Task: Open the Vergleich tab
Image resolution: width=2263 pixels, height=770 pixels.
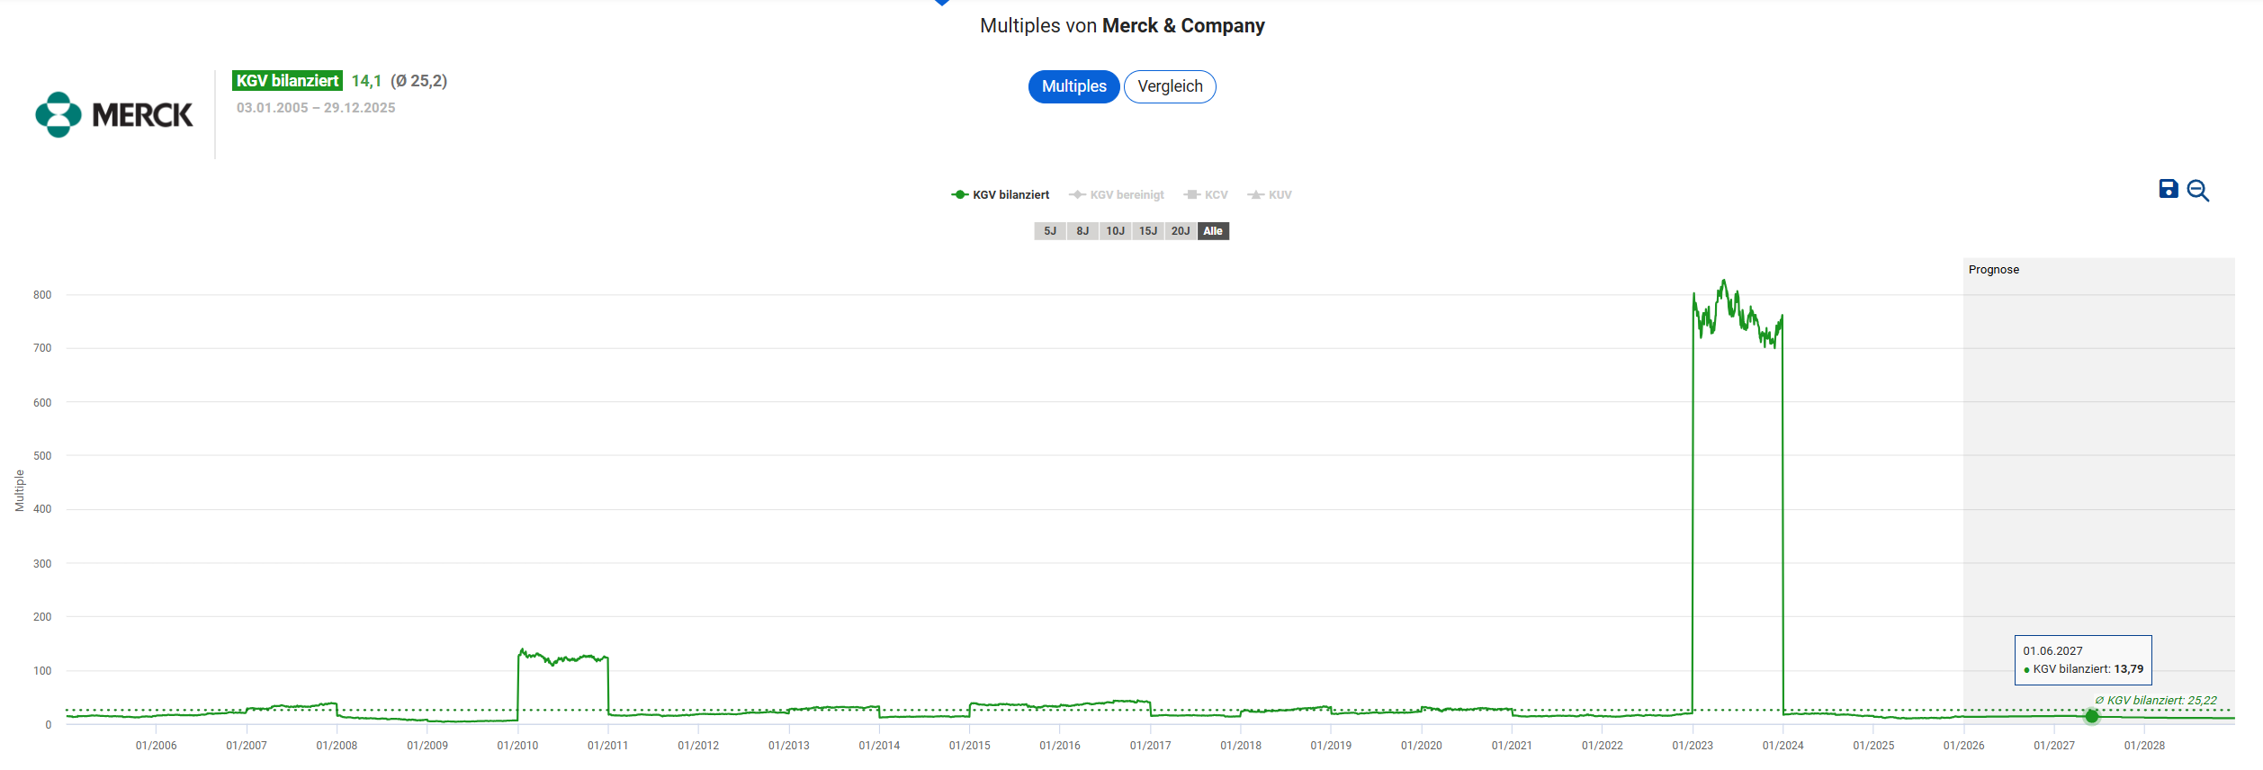Action: 1170,86
